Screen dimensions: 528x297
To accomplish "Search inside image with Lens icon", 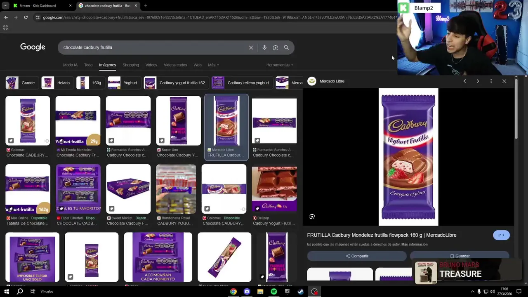I will [312, 217].
